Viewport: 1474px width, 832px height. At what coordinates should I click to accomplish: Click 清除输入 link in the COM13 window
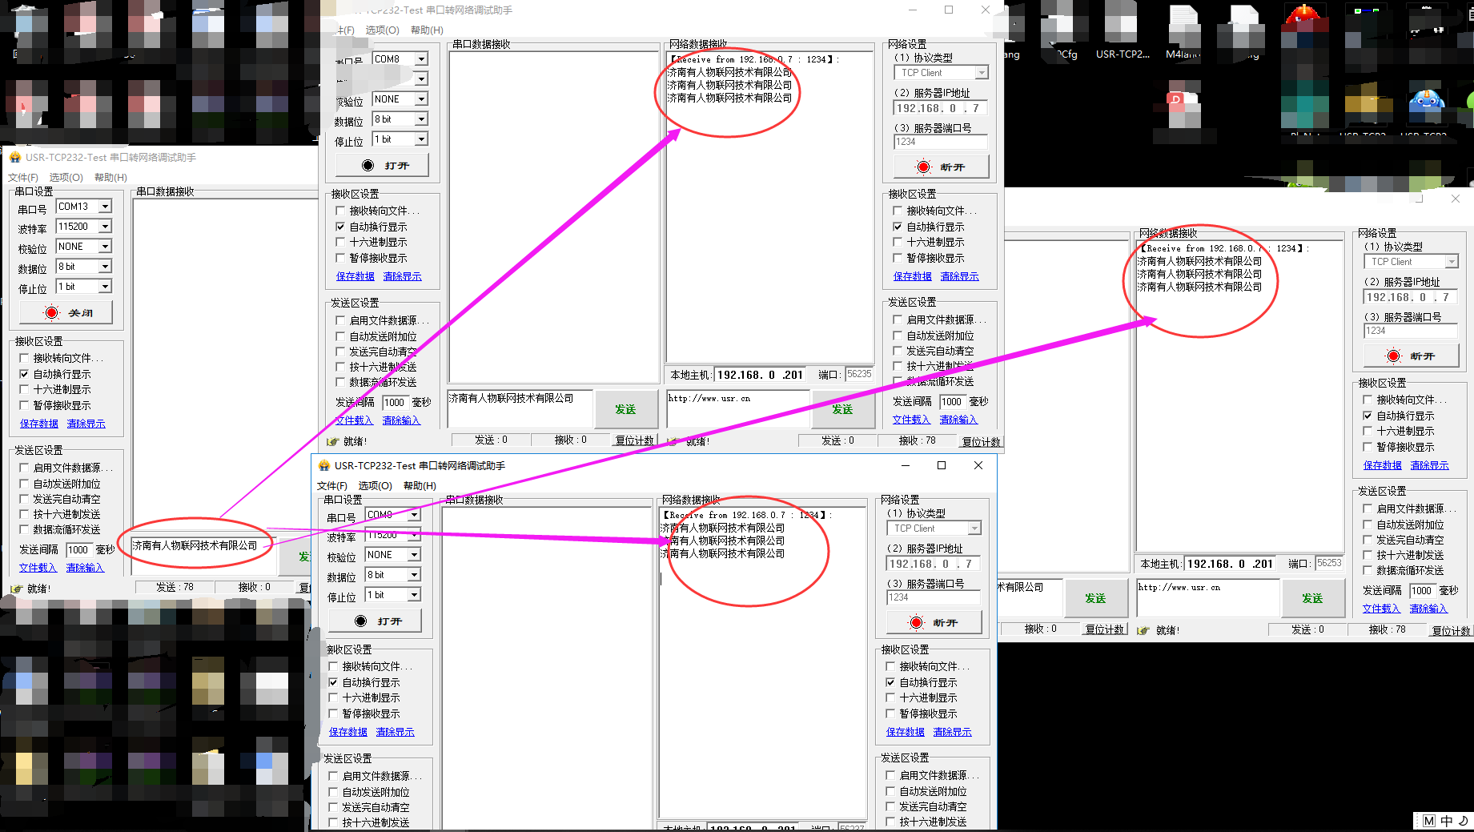pos(85,568)
